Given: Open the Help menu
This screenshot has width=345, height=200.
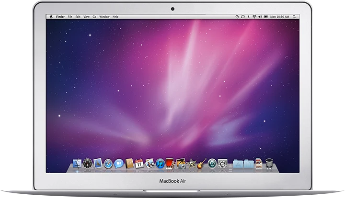Looking at the screenshot, I should point(115,17).
